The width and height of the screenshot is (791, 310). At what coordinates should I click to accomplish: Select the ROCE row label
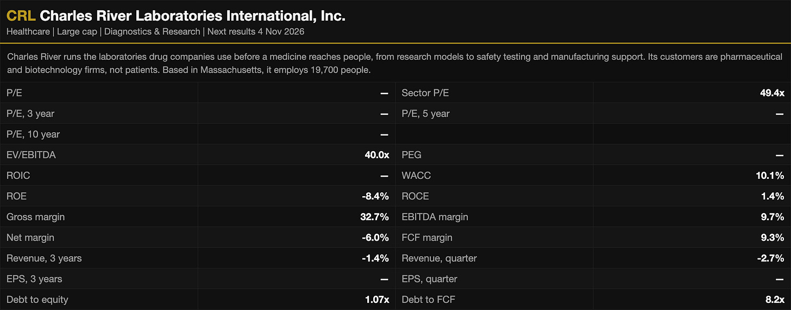point(415,196)
